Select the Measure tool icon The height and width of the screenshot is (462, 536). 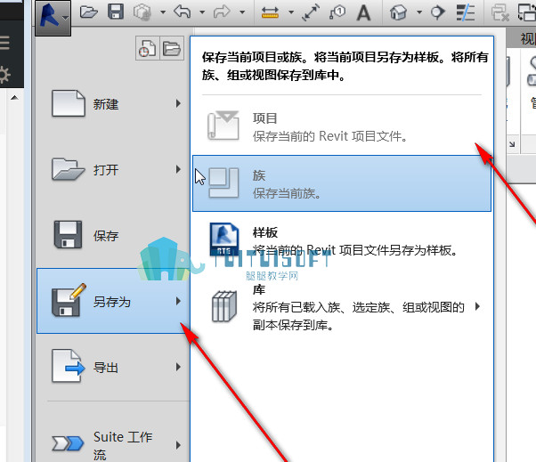270,12
